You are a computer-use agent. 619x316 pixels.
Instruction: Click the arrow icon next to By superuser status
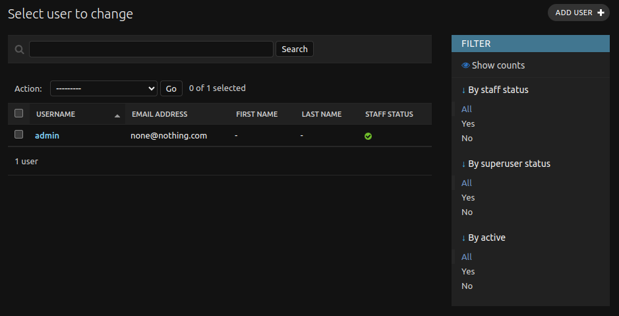click(463, 164)
